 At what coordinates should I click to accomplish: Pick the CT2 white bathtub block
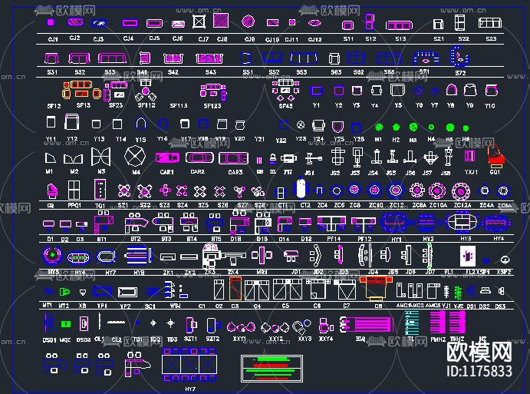301,188
